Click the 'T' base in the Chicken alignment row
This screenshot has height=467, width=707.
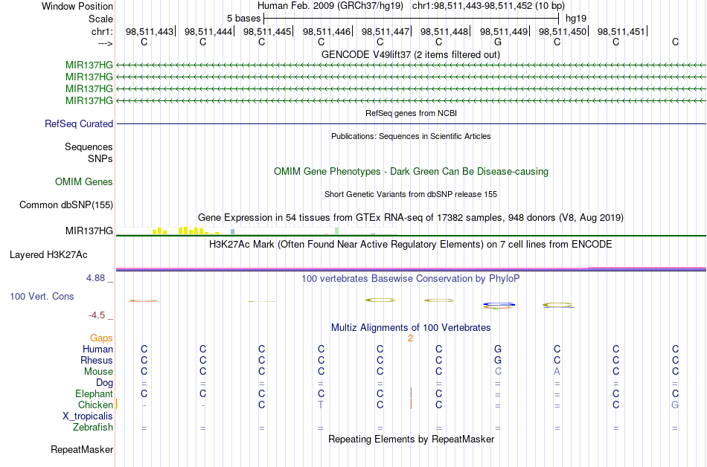click(321, 405)
